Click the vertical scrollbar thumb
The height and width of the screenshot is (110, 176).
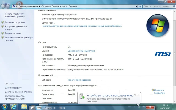(x=174, y=53)
